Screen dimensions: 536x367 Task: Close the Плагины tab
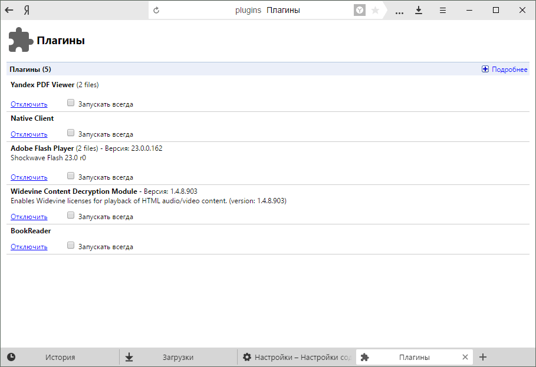(x=465, y=357)
